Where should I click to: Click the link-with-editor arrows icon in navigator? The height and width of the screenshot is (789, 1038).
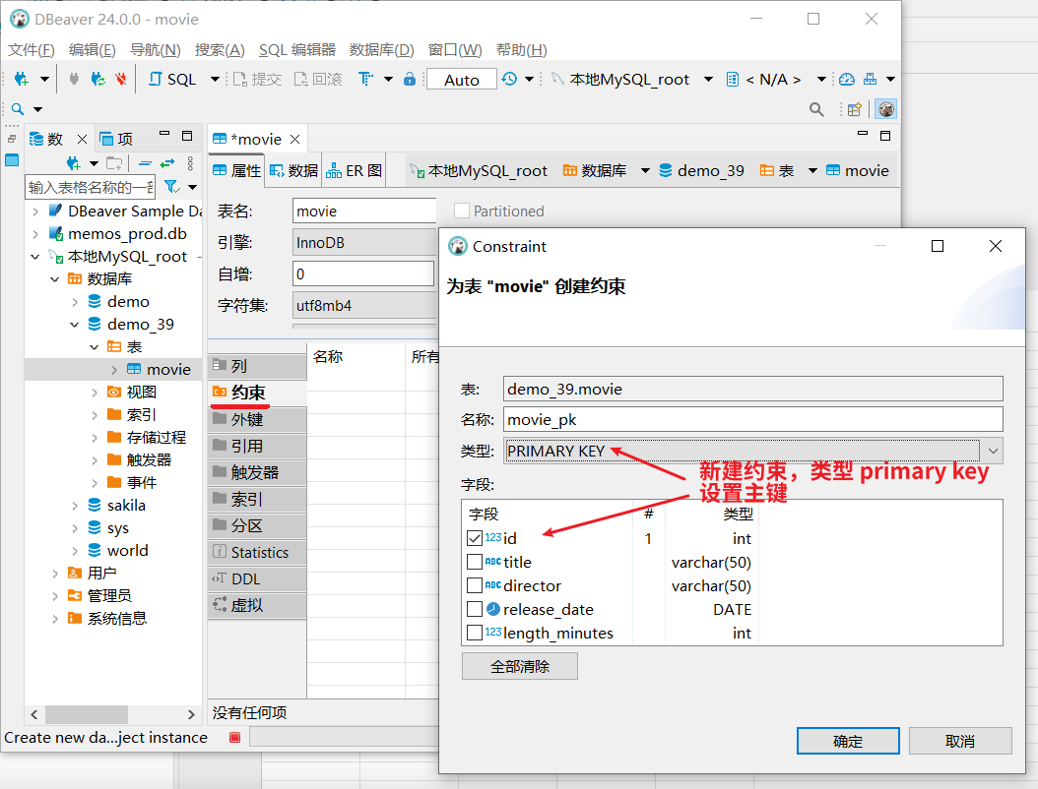click(x=167, y=162)
